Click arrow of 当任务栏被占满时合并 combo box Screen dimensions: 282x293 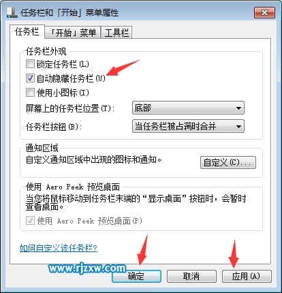point(238,126)
